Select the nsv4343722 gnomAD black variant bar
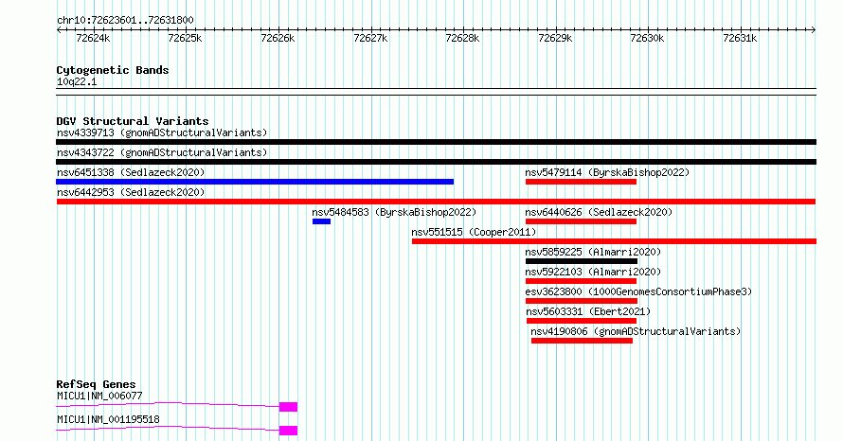This screenshot has width=843, height=441. click(x=436, y=162)
